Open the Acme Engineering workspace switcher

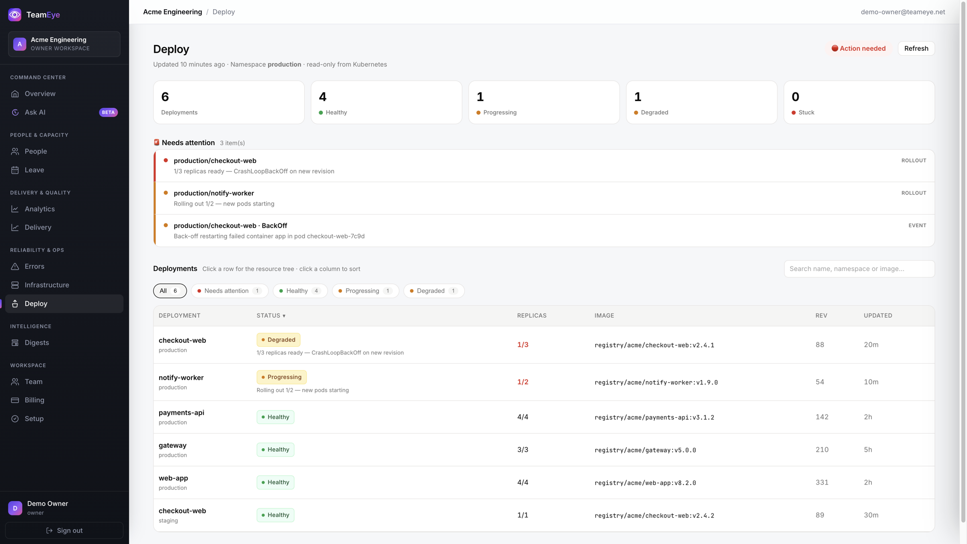click(x=64, y=44)
